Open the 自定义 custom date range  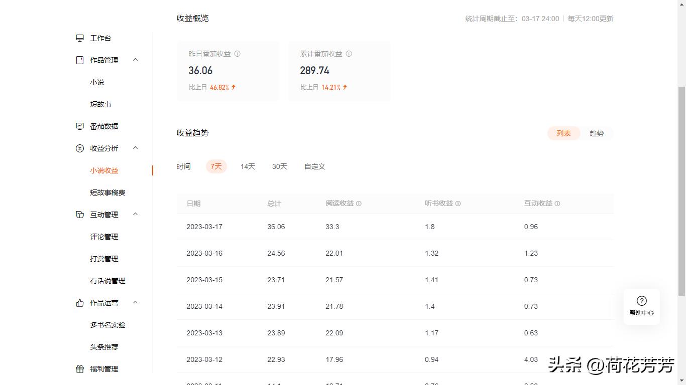click(x=314, y=166)
